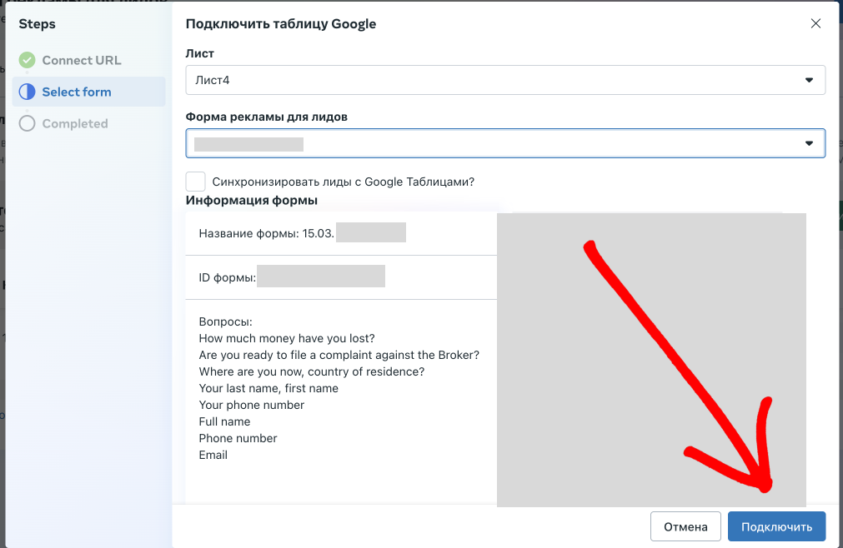Click 'Are you ready to file a complaint' question
This screenshot has width=843, height=548.
pyautogui.click(x=339, y=355)
